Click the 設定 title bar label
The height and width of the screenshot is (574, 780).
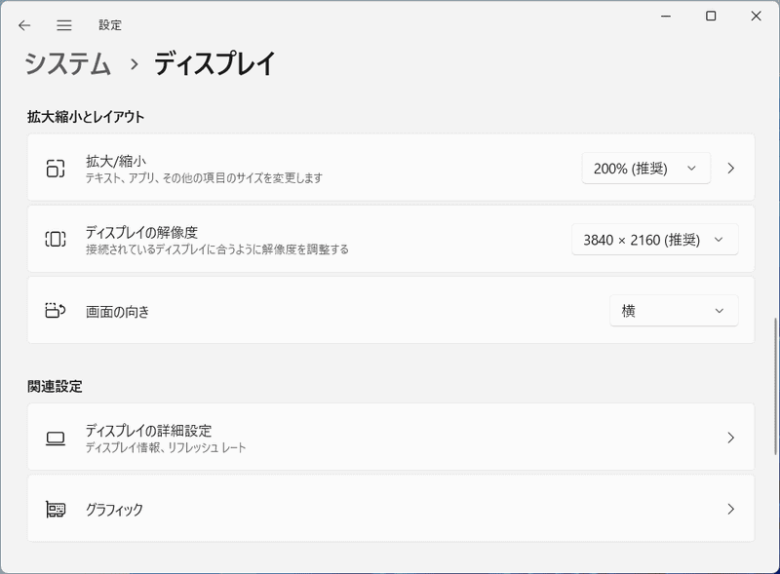coord(110,24)
